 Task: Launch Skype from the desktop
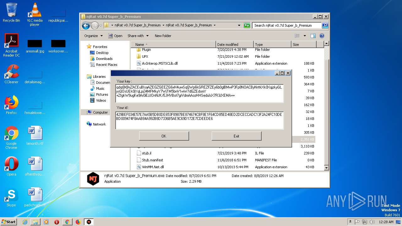click(x=11, y=197)
